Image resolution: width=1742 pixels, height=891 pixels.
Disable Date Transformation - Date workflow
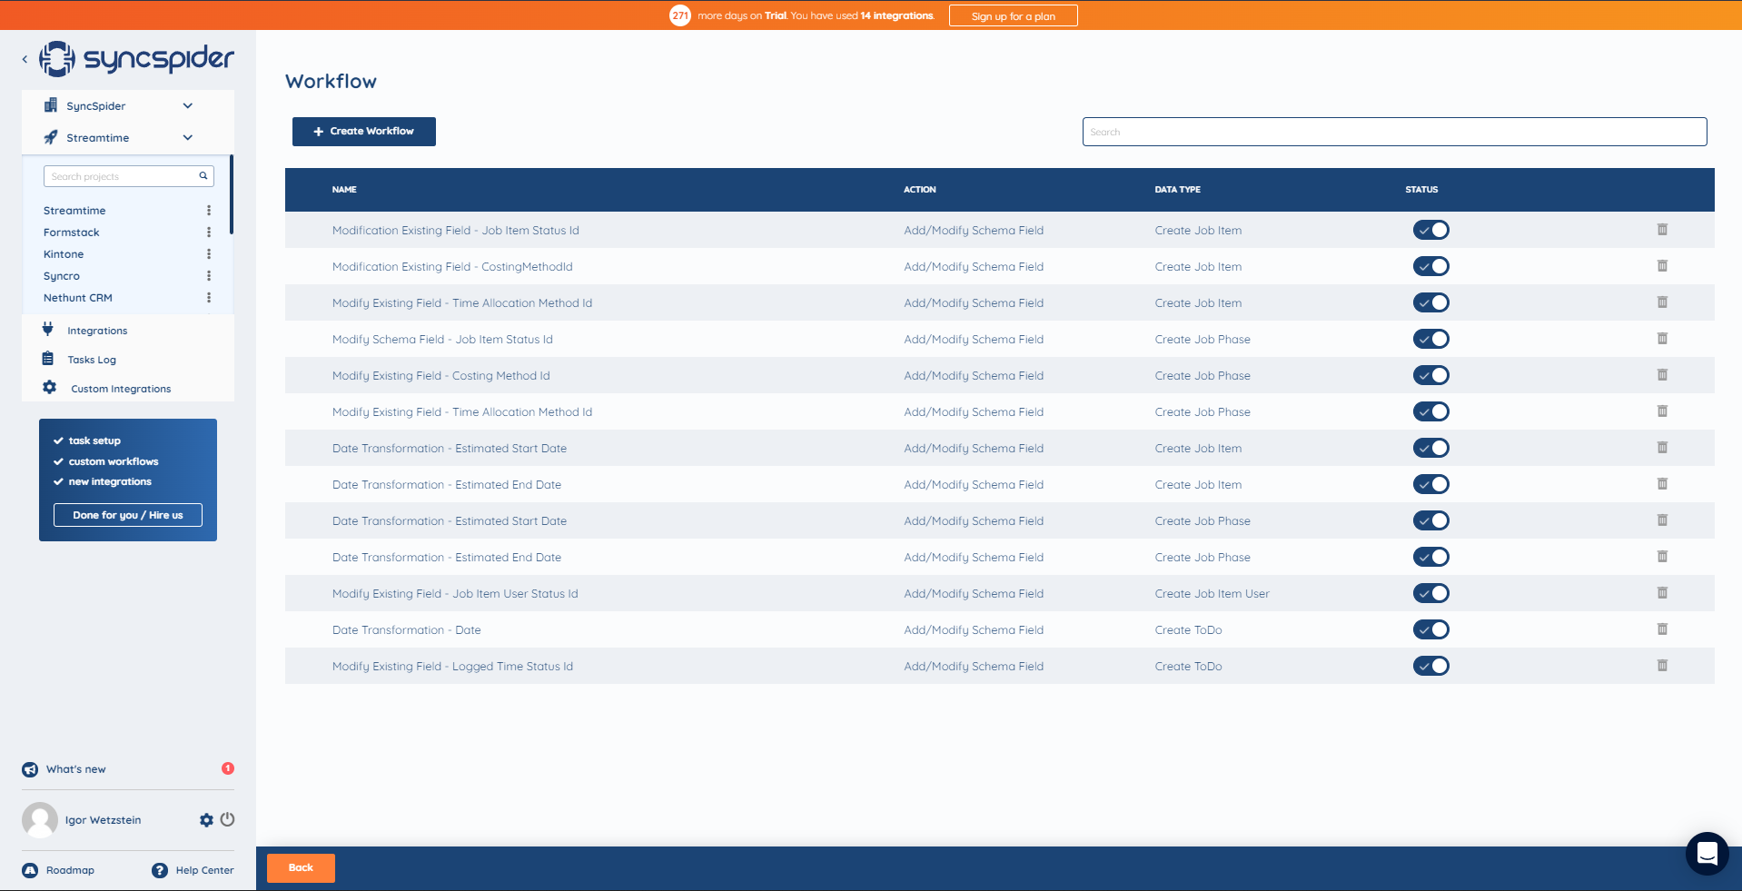(1430, 629)
